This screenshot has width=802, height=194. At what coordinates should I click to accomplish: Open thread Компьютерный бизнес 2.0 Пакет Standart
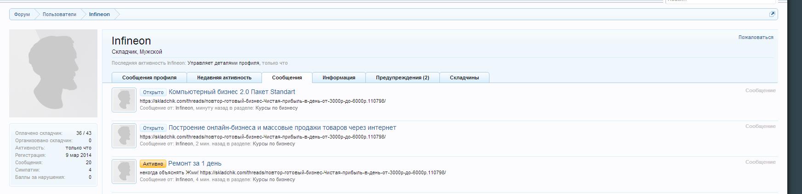coord(232,92)
